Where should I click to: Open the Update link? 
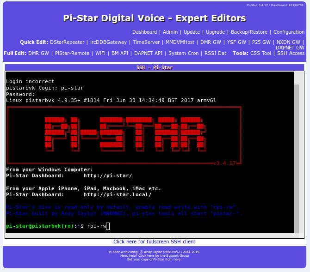[x=192, y=32]
